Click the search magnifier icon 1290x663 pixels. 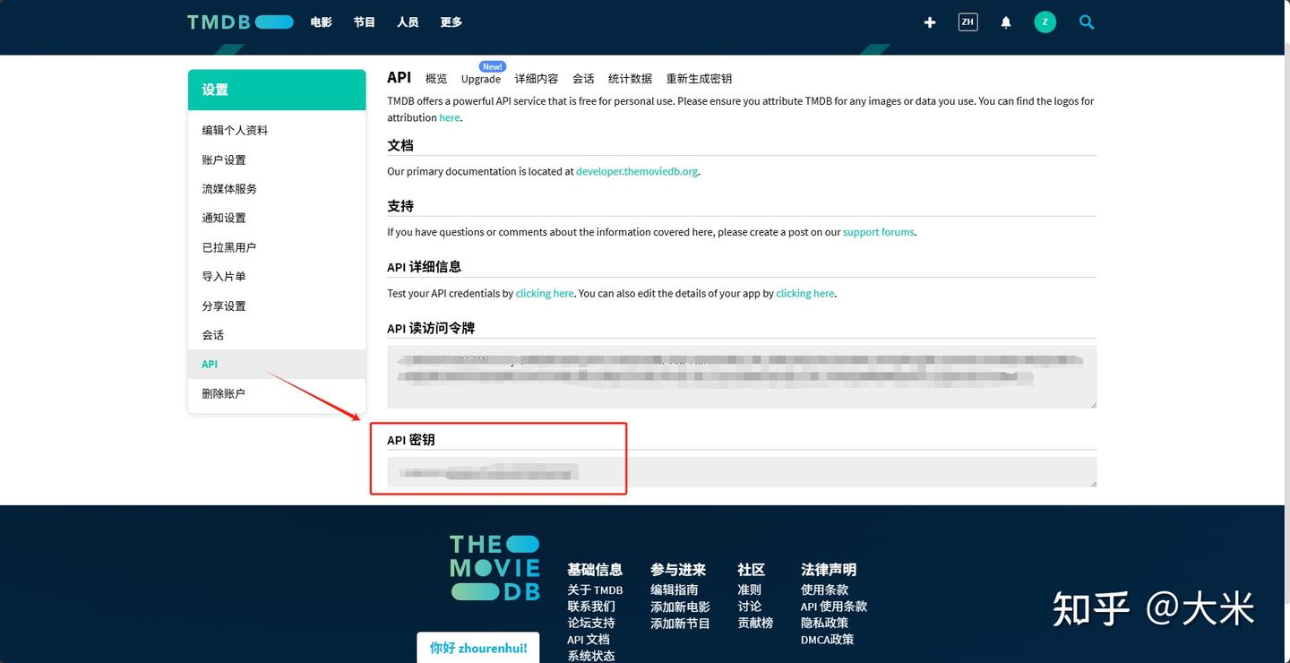tap(1086, 22)
